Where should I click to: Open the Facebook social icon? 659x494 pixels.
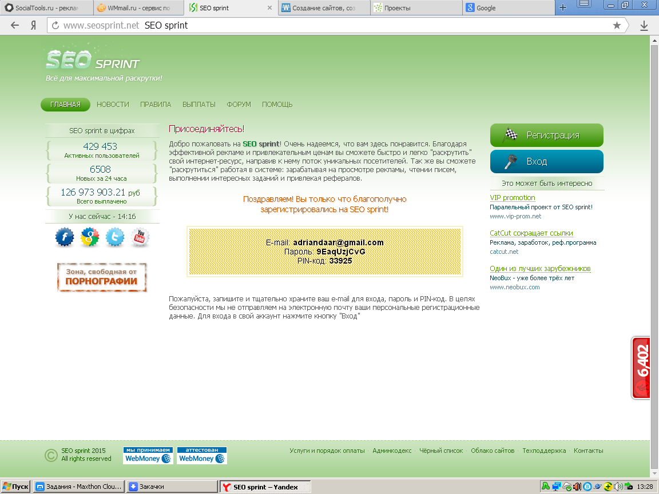coord(64,237)
